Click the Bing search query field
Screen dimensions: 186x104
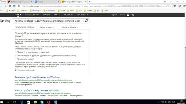click(x=48, y=21)
